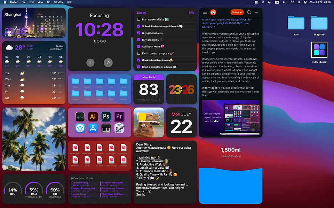Open the File menu
The height and width of the screenshot is (208, 334).
pyautogui.click(x=24, y=2)
